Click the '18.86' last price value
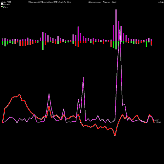Screen dimensions: 164x164 point(158,122)
